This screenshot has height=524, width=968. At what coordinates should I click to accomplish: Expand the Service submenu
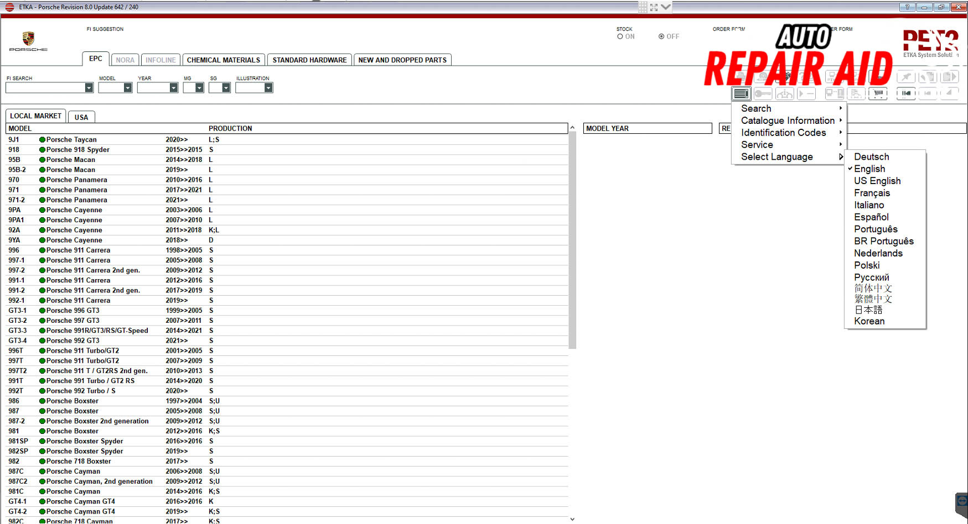point(789,145)
